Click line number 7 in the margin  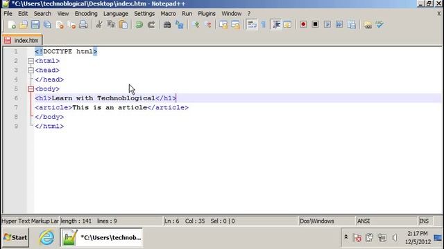[x=16, y=108]
